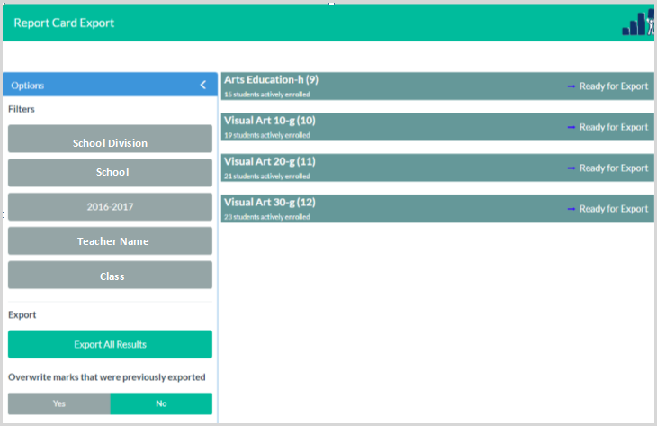Open the School filter dropdown
657x426 pixels.
tap(110, 173)
